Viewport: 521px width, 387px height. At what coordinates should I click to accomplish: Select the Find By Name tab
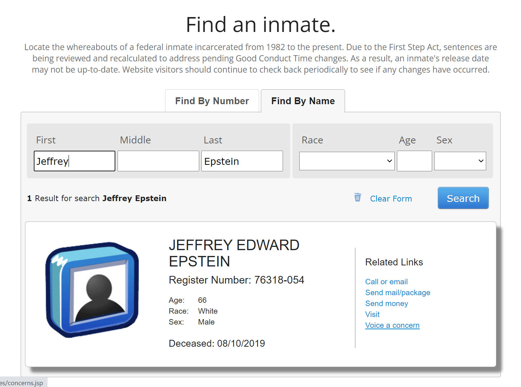coord(303,101)
